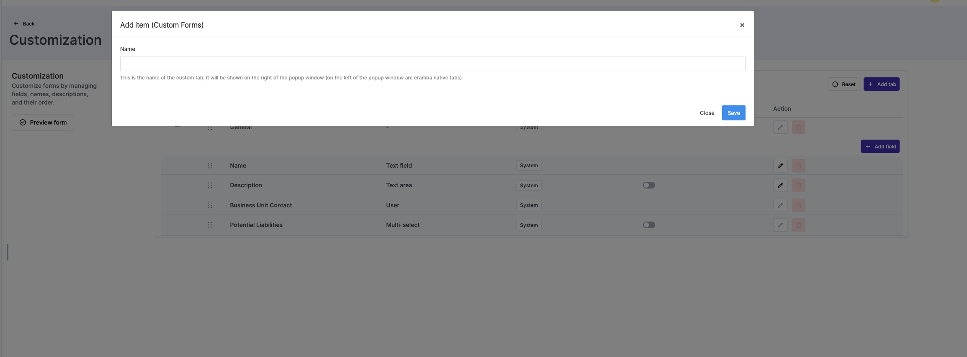Go Back to previous page
967x357 pixels.
click(24, 23)
